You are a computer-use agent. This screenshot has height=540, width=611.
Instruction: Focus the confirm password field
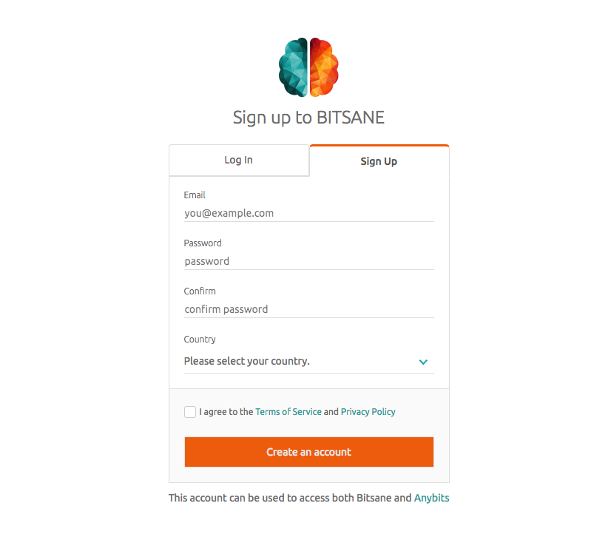coord(308,309)
